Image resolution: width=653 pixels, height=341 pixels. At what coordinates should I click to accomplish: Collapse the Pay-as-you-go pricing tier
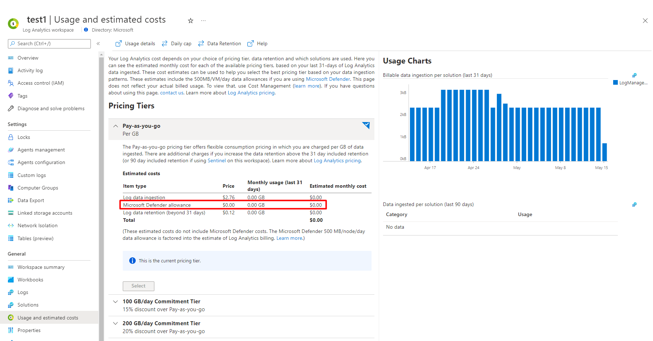point(116,126)
